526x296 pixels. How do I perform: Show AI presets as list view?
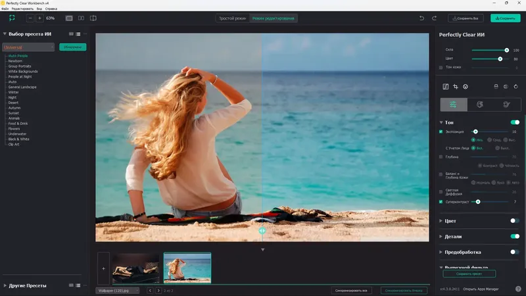[x=78, y=34]
